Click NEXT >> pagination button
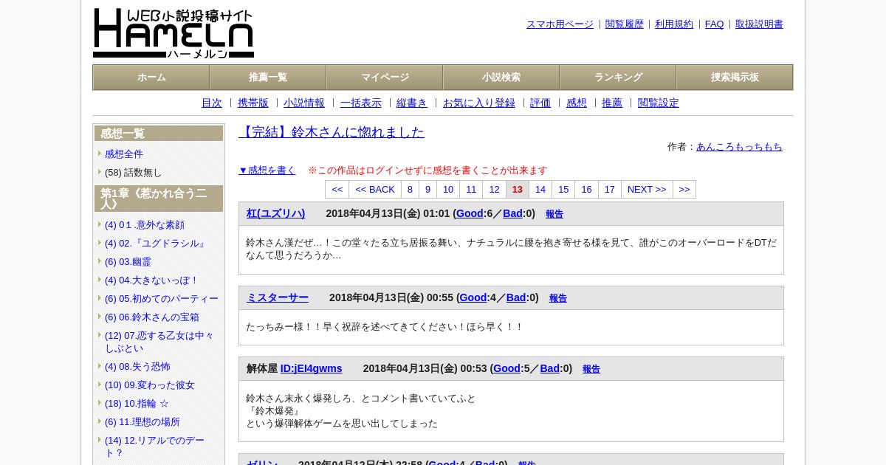The width and height of the screenshot is (886, 465). point(647,190)
